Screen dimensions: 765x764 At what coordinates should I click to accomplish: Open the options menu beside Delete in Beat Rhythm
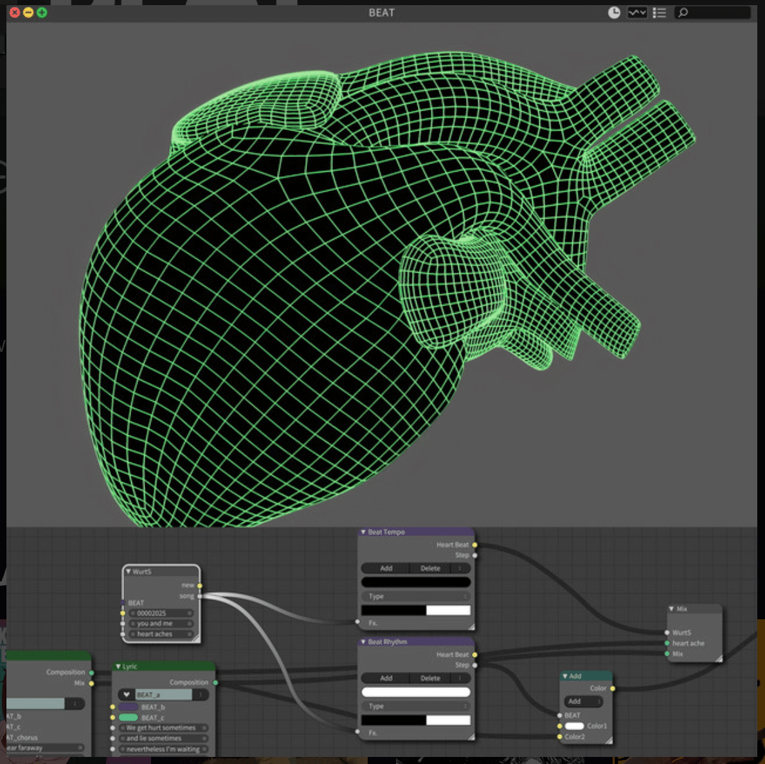pos(460,678)
